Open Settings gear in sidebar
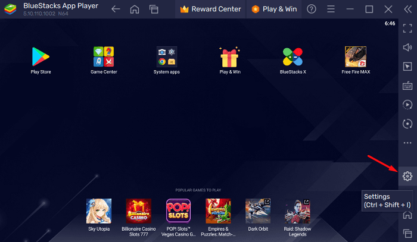417x242 pixels. click(407, 176)
